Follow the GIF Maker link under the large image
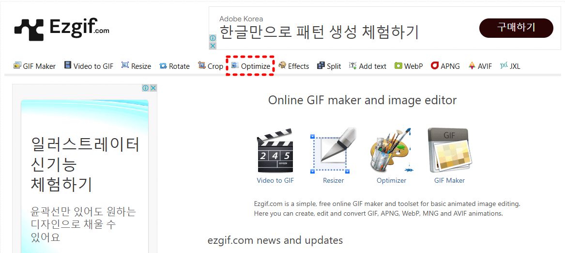 point(449,180)
